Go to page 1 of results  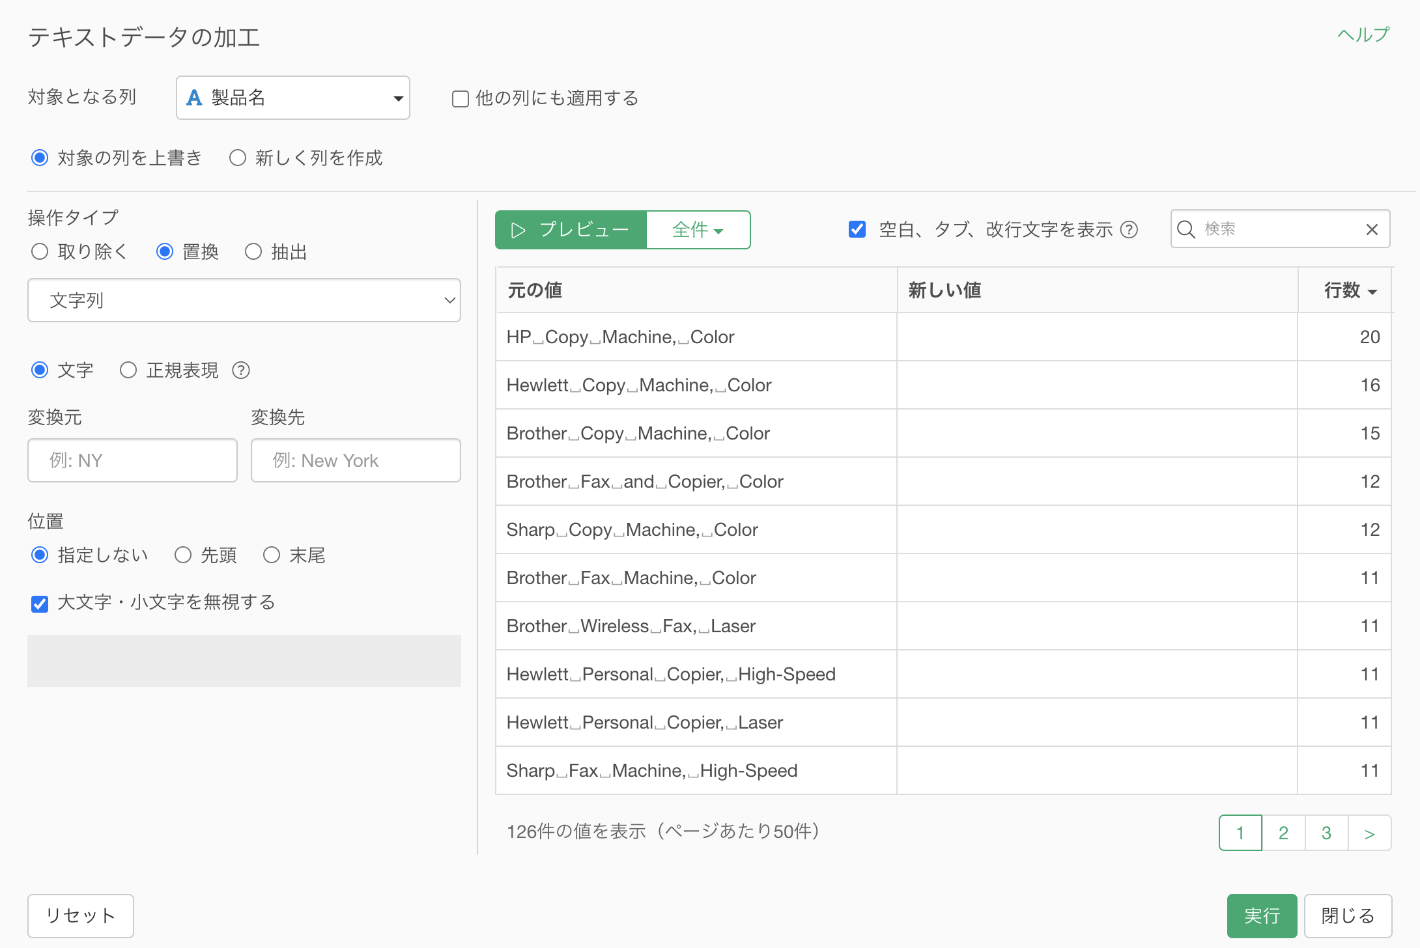point(1240,833)
